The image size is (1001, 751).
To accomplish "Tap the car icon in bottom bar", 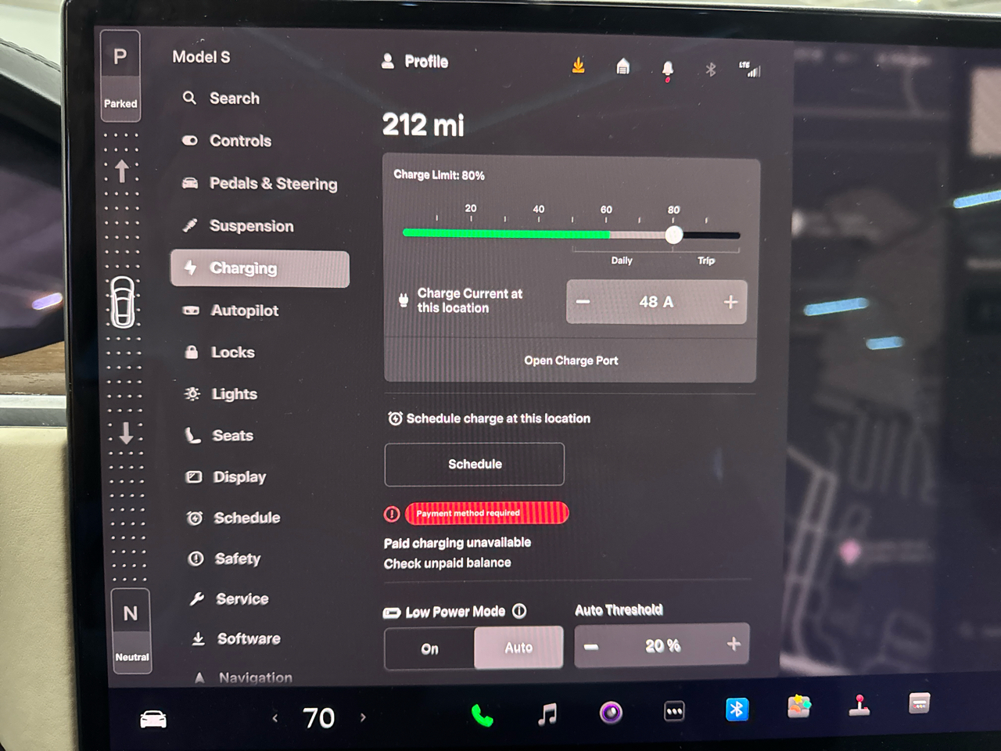I will click(x=153, y=719).
